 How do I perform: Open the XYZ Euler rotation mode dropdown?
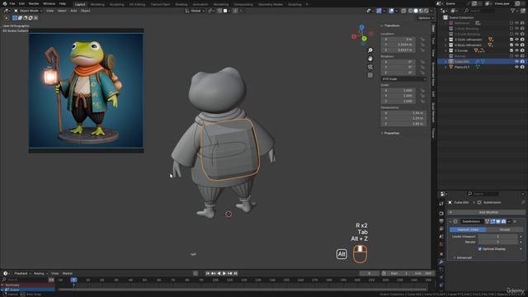click(403, 79)
